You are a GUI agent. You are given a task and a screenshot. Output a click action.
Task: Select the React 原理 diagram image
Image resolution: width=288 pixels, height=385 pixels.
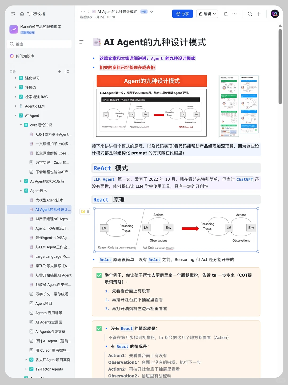[x=176, y=230]
